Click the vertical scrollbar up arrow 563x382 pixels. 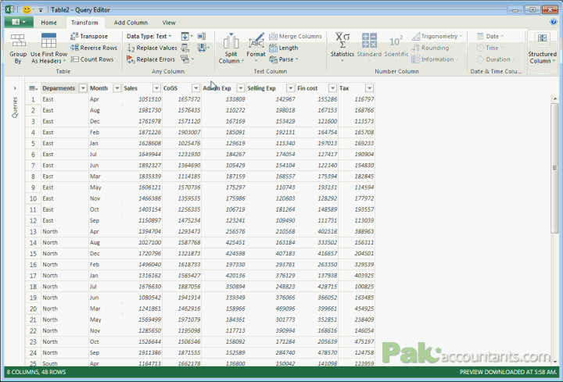[554, 98]
